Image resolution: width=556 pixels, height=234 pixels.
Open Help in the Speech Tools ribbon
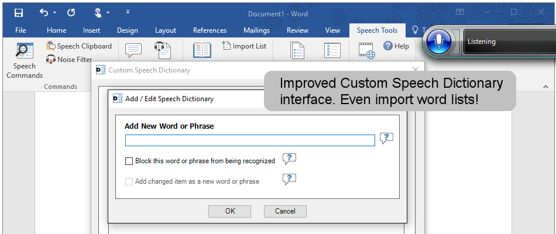396,46
